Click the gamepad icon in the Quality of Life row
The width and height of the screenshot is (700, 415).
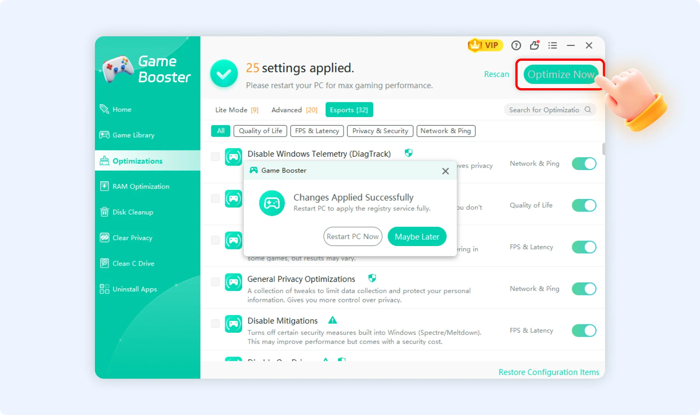(x=234, y=199)
